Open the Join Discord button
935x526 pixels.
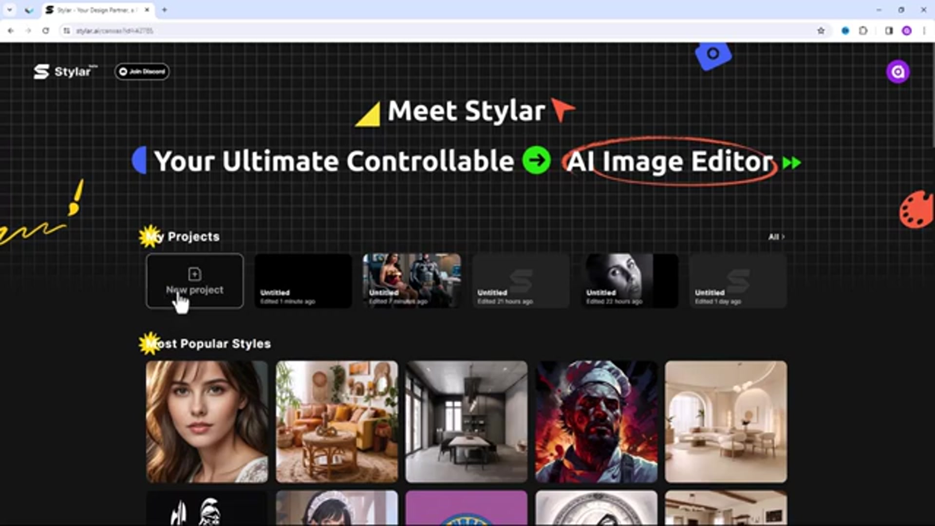(142, 72)
